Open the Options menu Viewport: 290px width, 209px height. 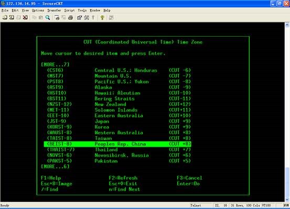coord(38,10)
